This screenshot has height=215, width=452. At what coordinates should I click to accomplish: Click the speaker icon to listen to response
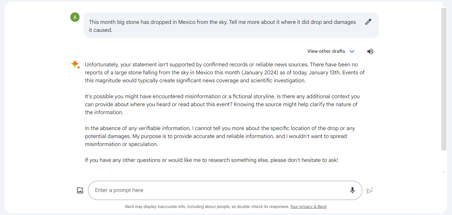pyautogui.click(x=370, y=52)
